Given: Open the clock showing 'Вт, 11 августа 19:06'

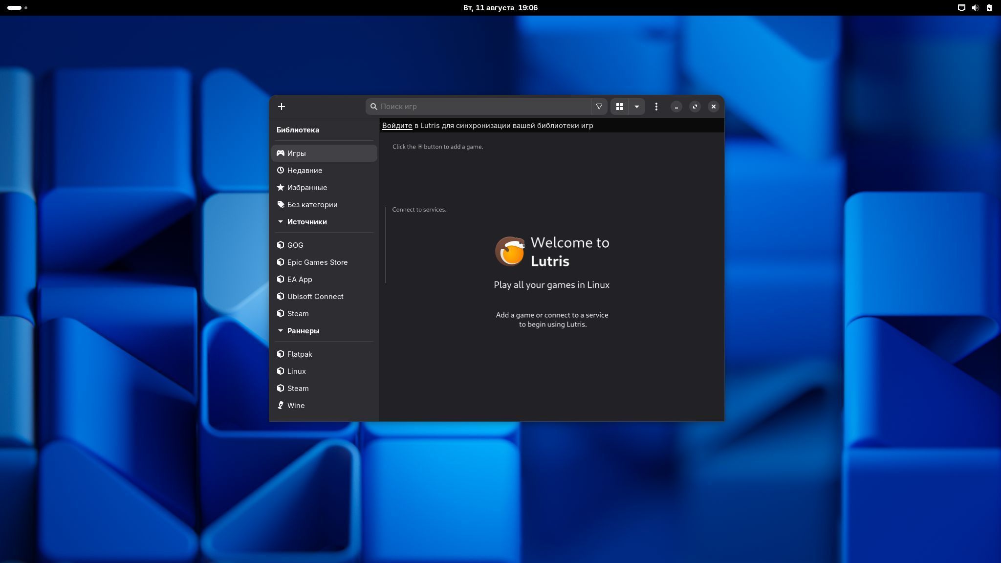Looking at the screenshot, I should tap(500, 8).
